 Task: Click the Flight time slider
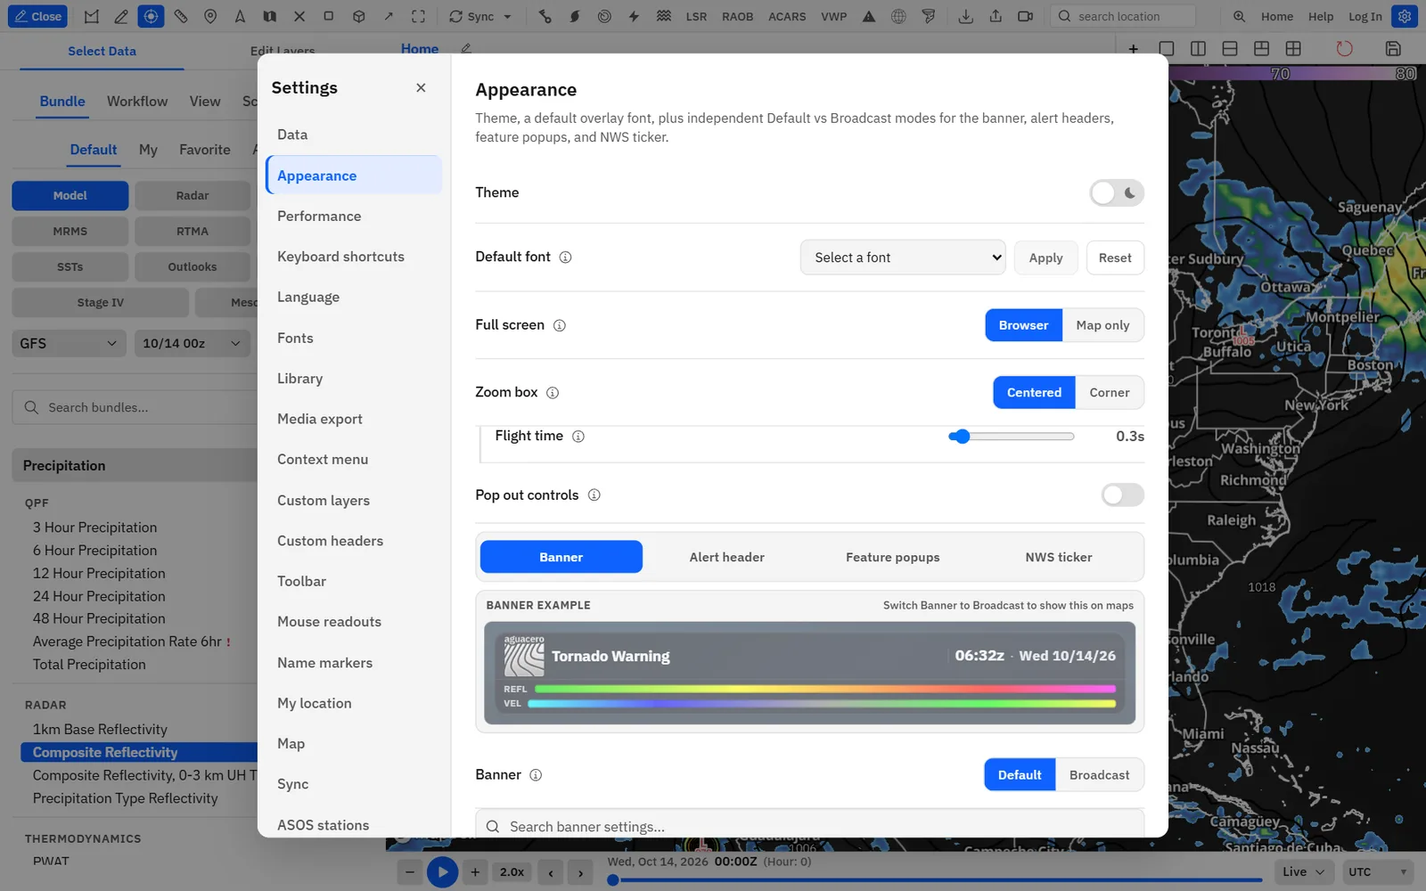coord(1012,437)
